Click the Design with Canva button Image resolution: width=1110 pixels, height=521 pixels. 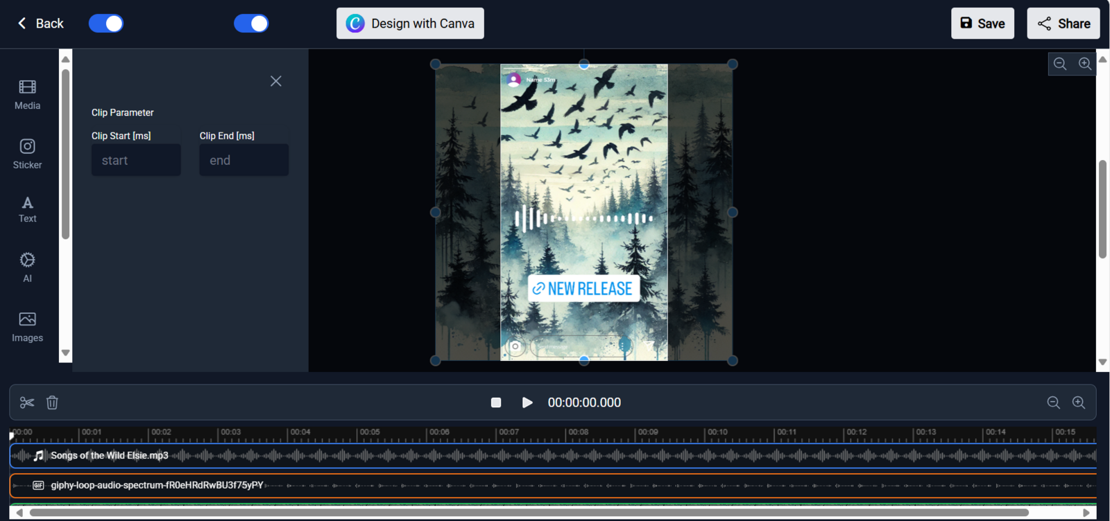tap(410, 24)
